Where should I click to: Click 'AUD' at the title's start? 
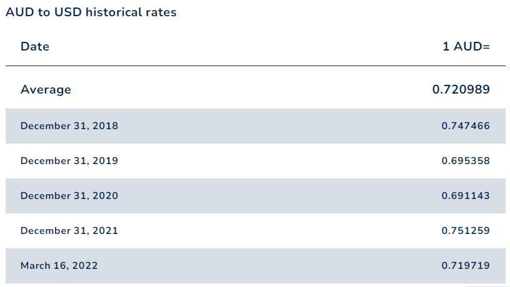point(19,12)
